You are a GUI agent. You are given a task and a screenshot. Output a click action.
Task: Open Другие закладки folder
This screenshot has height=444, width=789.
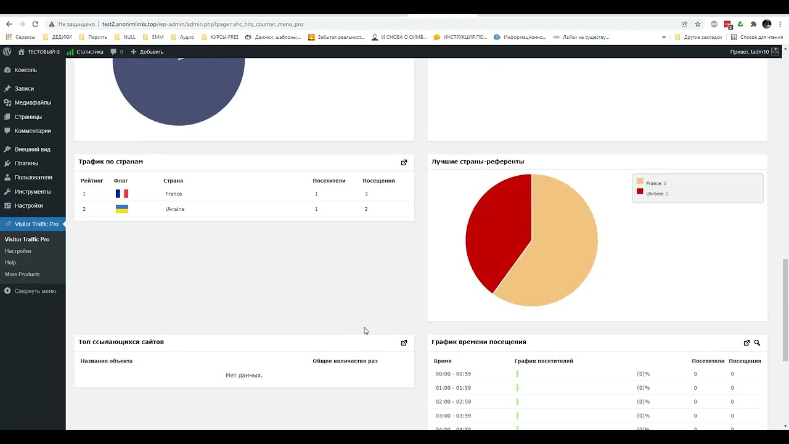[698, 37]
